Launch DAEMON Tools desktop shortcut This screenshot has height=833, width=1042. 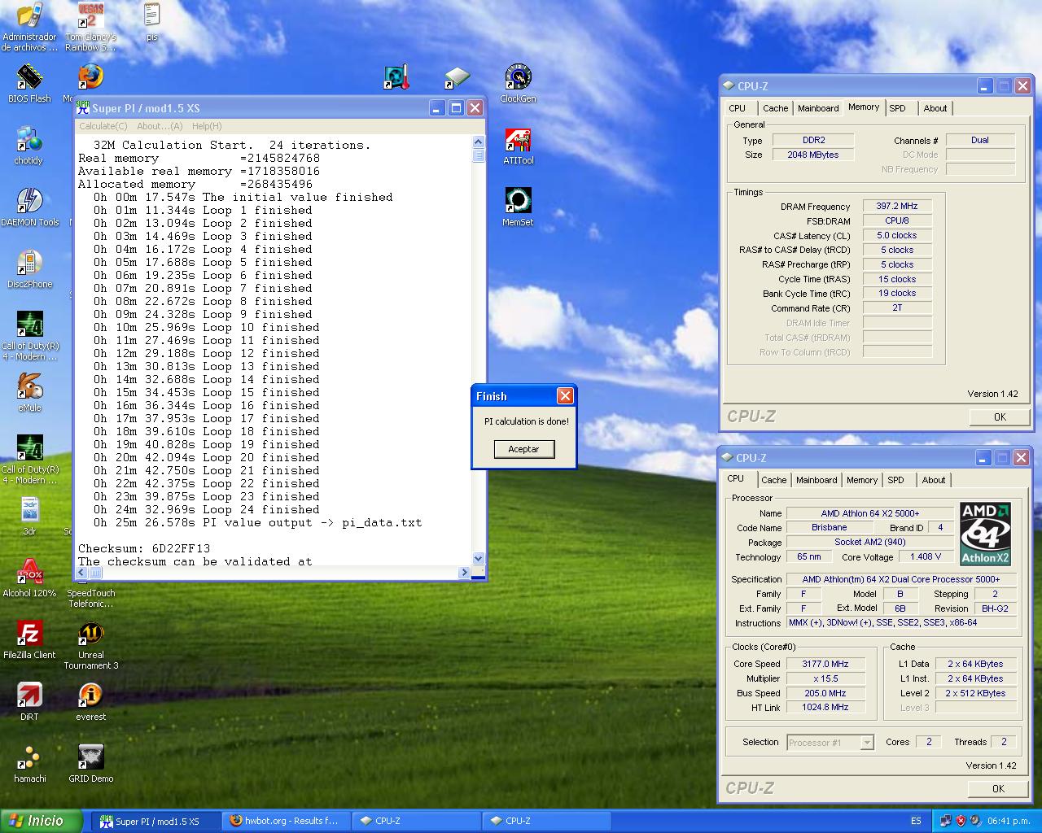click(x=29, y=207)
